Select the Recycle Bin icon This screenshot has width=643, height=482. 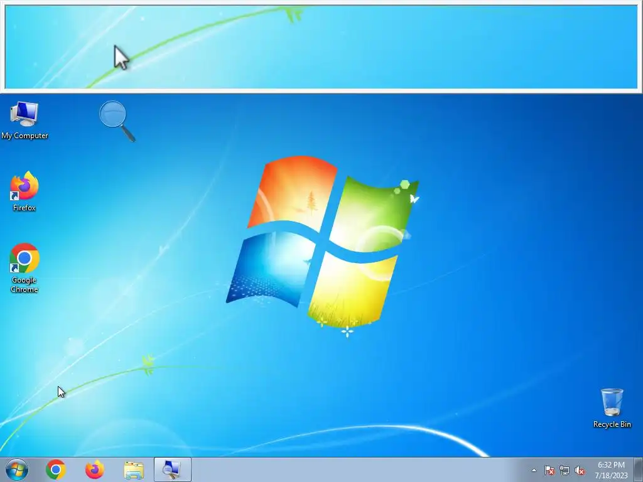point(612,408)
